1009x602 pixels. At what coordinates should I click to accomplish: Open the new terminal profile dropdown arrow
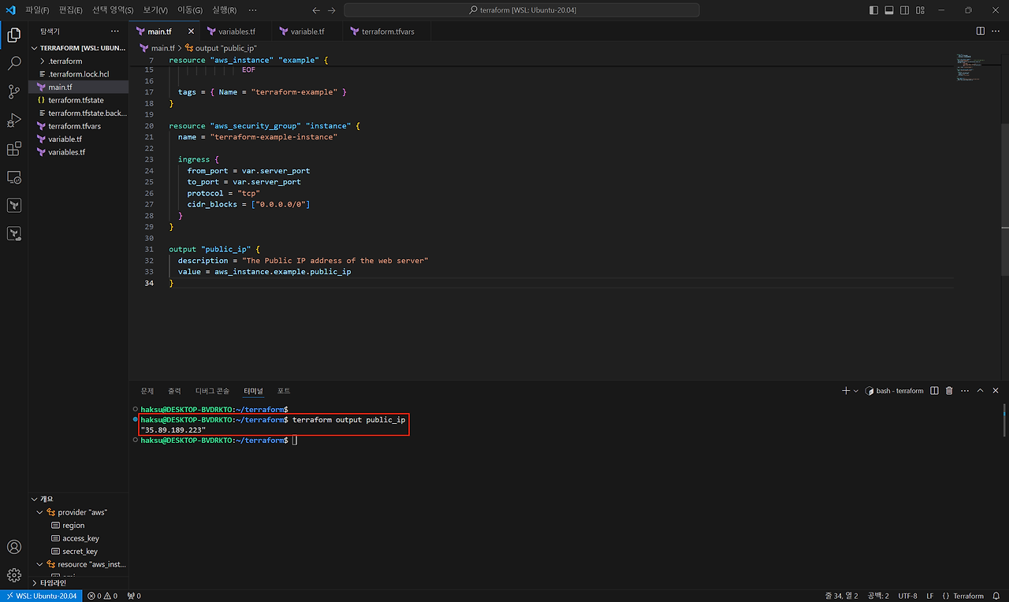coord(856,391)
